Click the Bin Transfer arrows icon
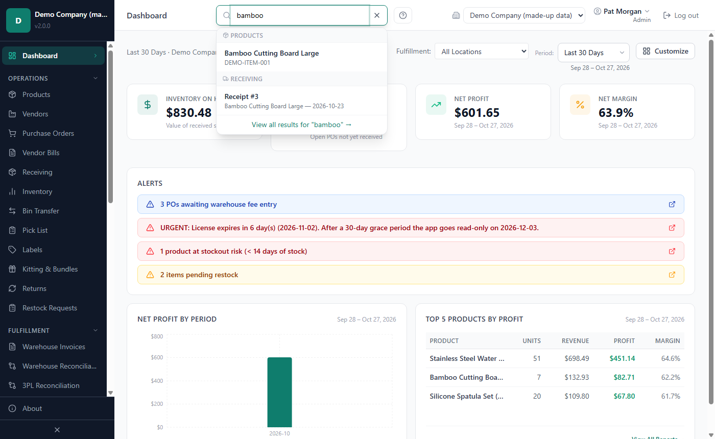 tap(13, 211)
